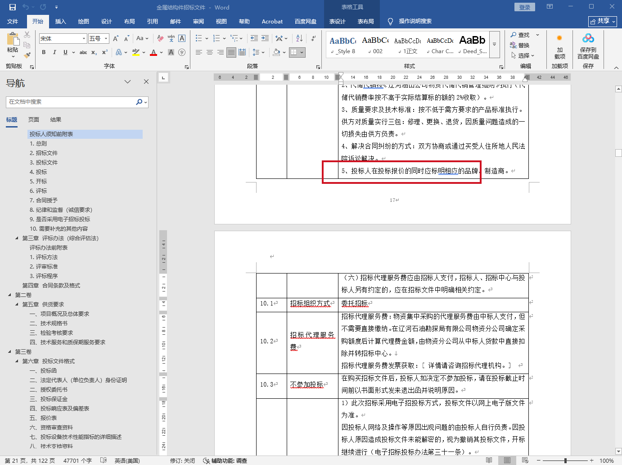Viewport: 622px width, 465px height.
Task: Click the 在文档中搜索 search box
Action: point(71,102)
